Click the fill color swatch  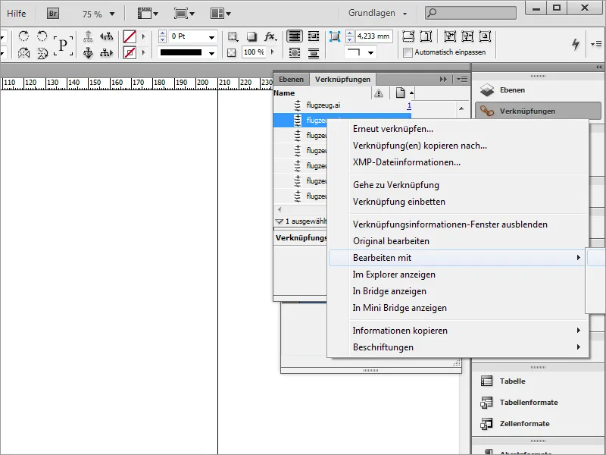pyautogui.click(x=130, y=36)
